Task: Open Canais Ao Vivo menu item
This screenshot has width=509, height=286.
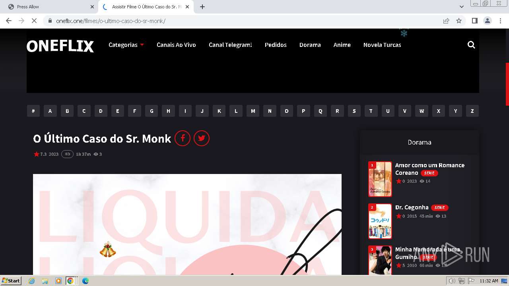Action: (176, 45)
